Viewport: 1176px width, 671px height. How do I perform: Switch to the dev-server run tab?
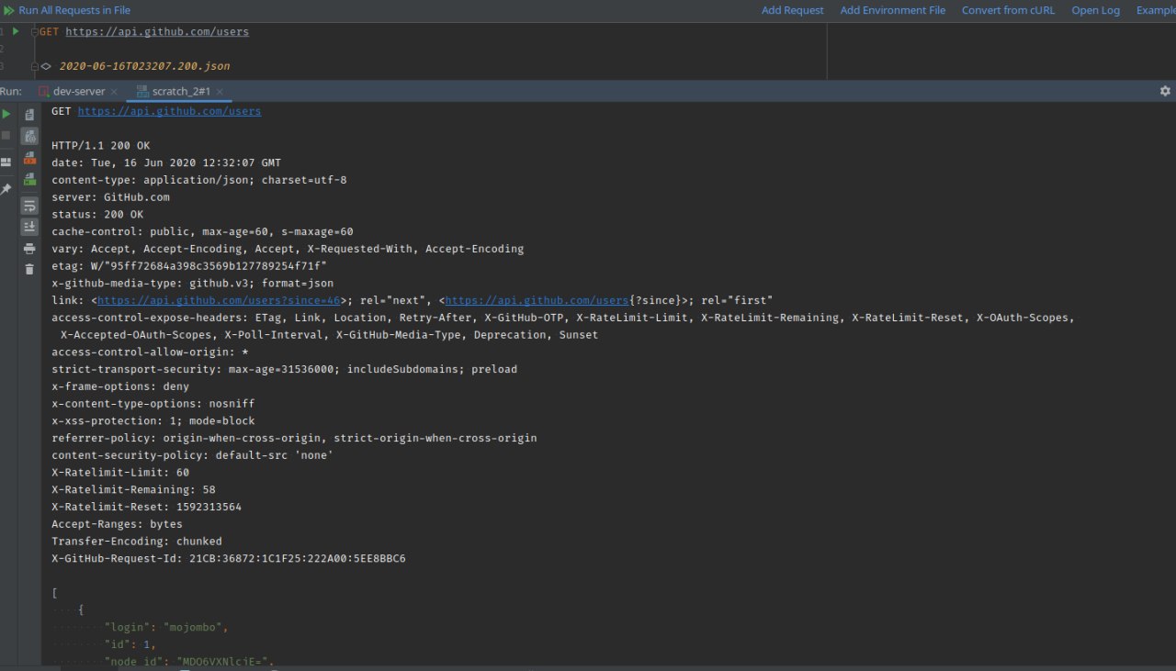click(x=78, y=91)
